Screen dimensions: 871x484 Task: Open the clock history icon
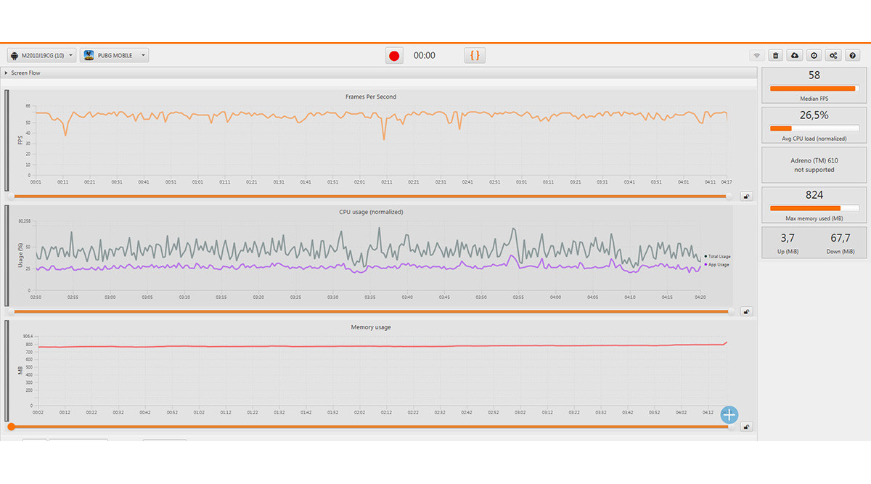tap(814, 56)
